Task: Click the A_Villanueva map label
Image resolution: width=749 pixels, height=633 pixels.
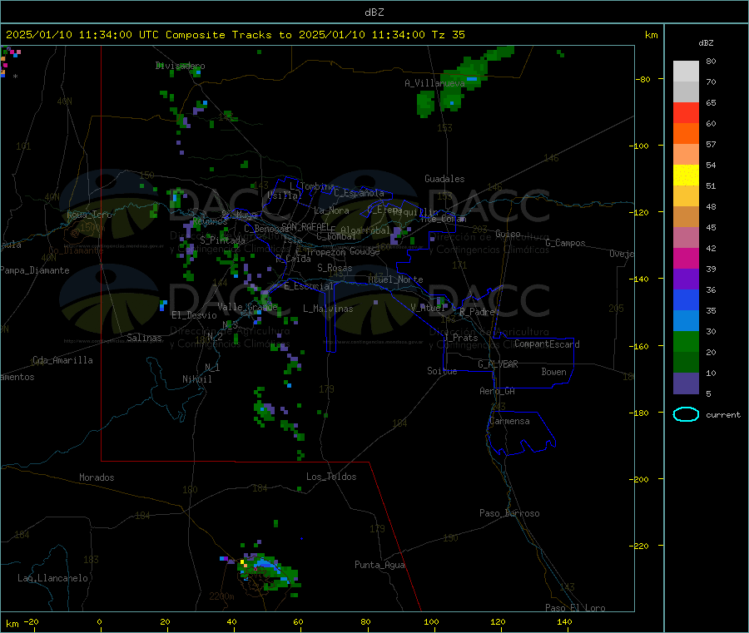Action: pyautogui.click(x=434, y=83)
